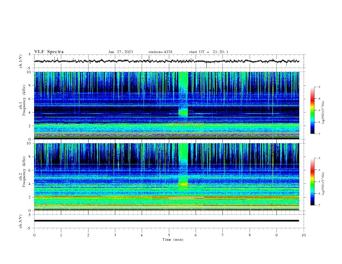Click the ch.3 flat black signal trace
The image size is (342, 264).
(x=166, y=221)
